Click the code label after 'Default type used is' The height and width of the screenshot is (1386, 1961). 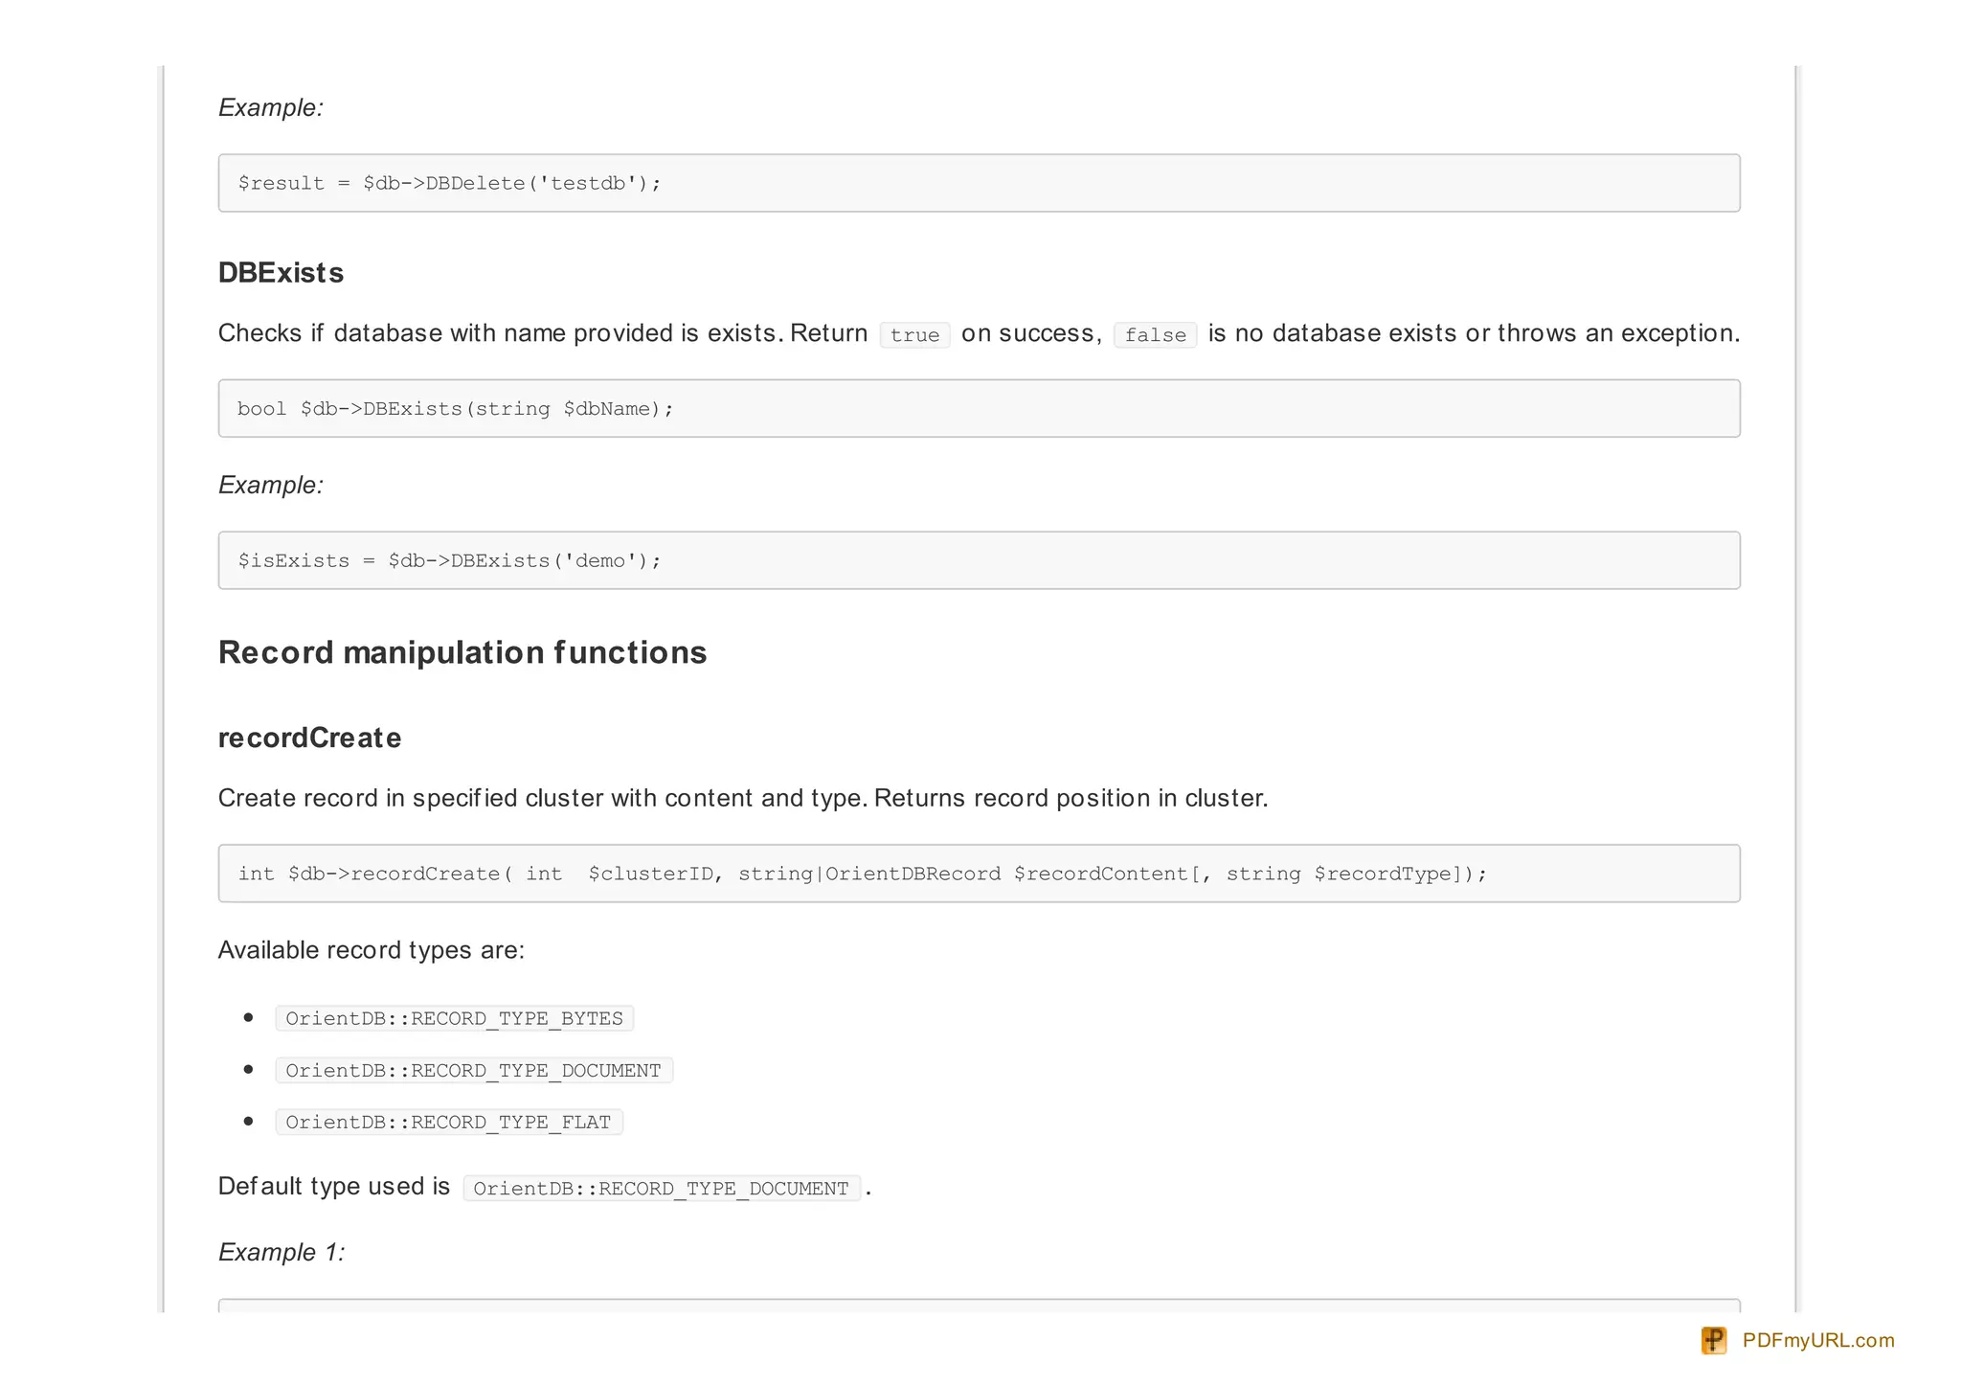pos(661,1189)
